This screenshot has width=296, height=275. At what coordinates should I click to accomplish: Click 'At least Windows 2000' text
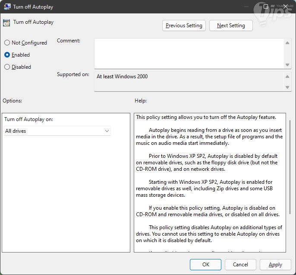122,77
